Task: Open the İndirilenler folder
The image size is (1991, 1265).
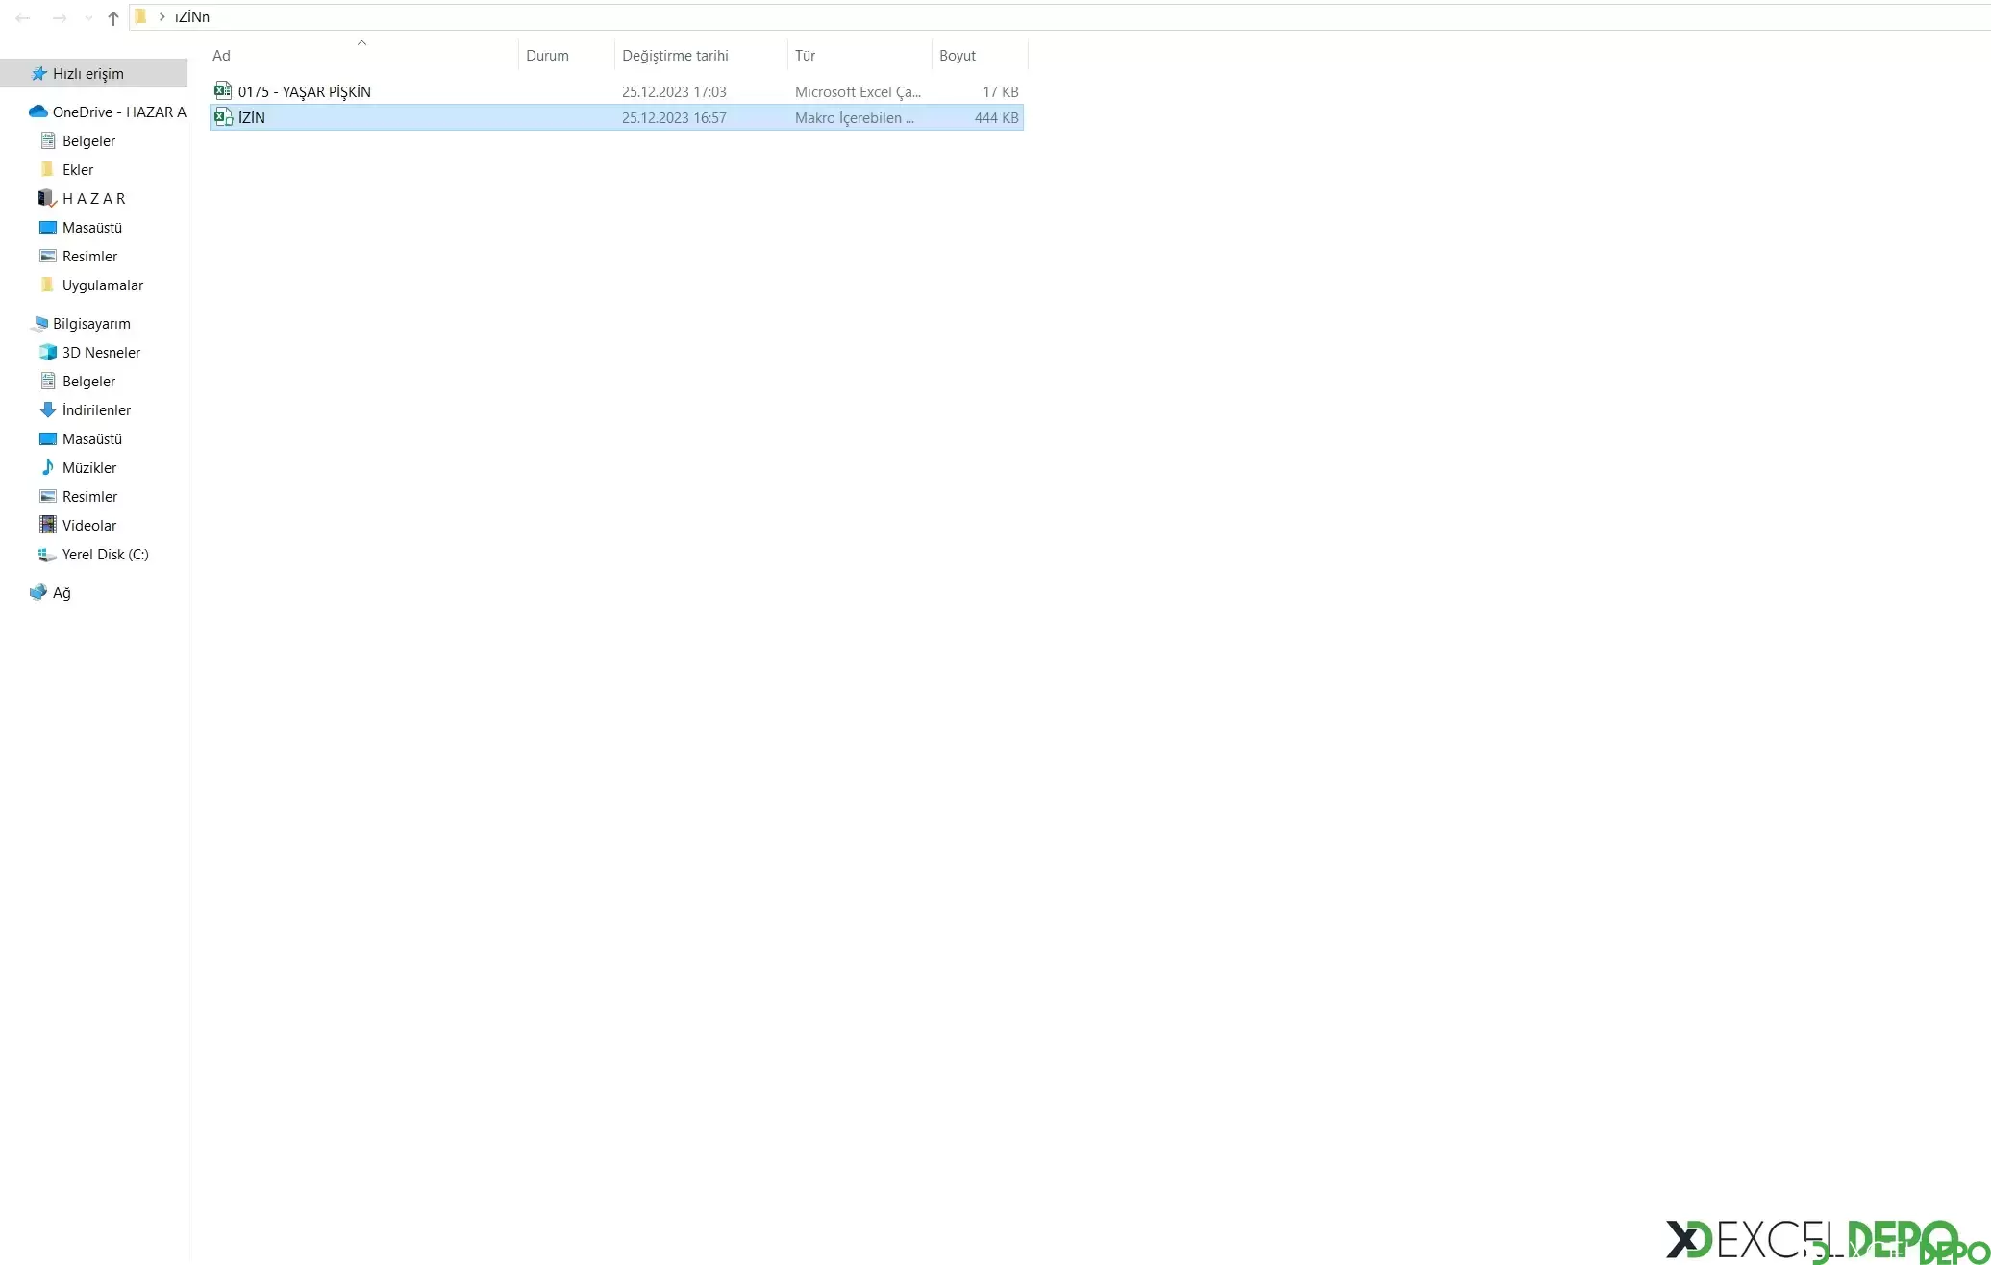Action: (x=96, y=409)
